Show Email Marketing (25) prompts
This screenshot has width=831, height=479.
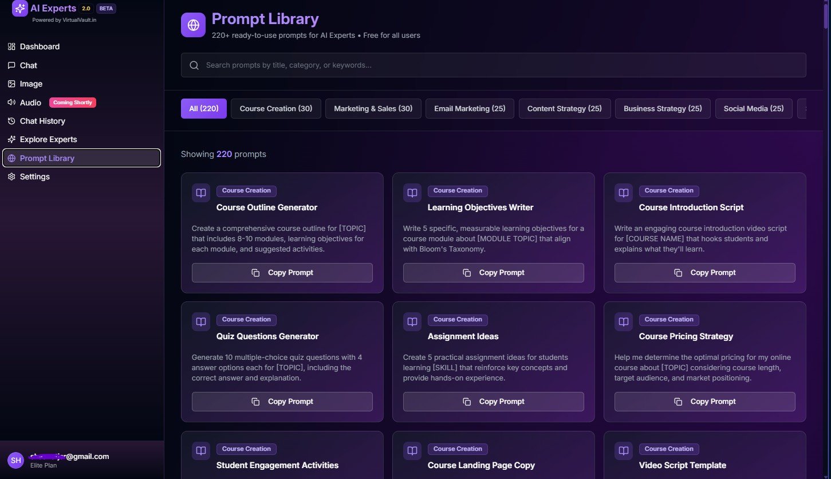click(470, 108)
